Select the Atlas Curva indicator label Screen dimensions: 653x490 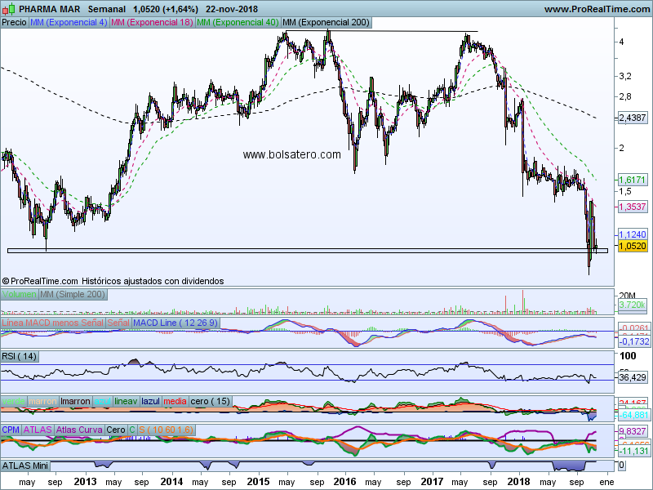[79, 430]
